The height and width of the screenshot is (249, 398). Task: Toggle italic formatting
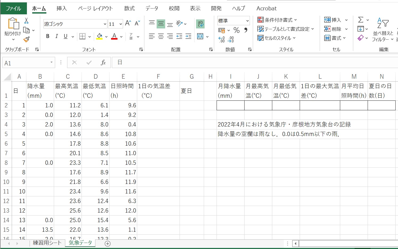click(56, 36)
